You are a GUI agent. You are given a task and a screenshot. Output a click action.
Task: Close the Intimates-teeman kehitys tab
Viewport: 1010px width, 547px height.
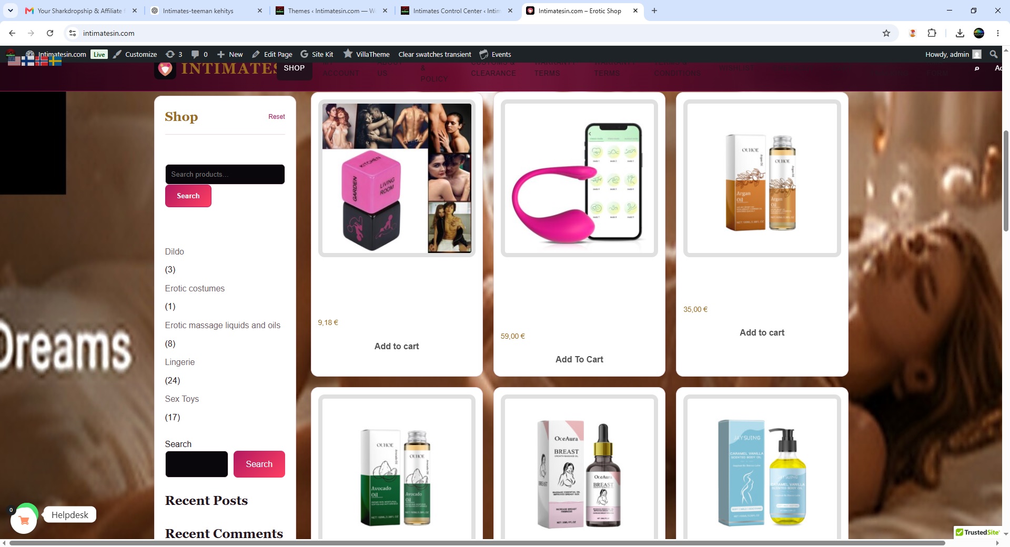point(260,11)
